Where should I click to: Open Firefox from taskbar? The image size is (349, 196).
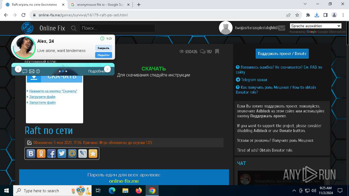(x=139, y=191)
